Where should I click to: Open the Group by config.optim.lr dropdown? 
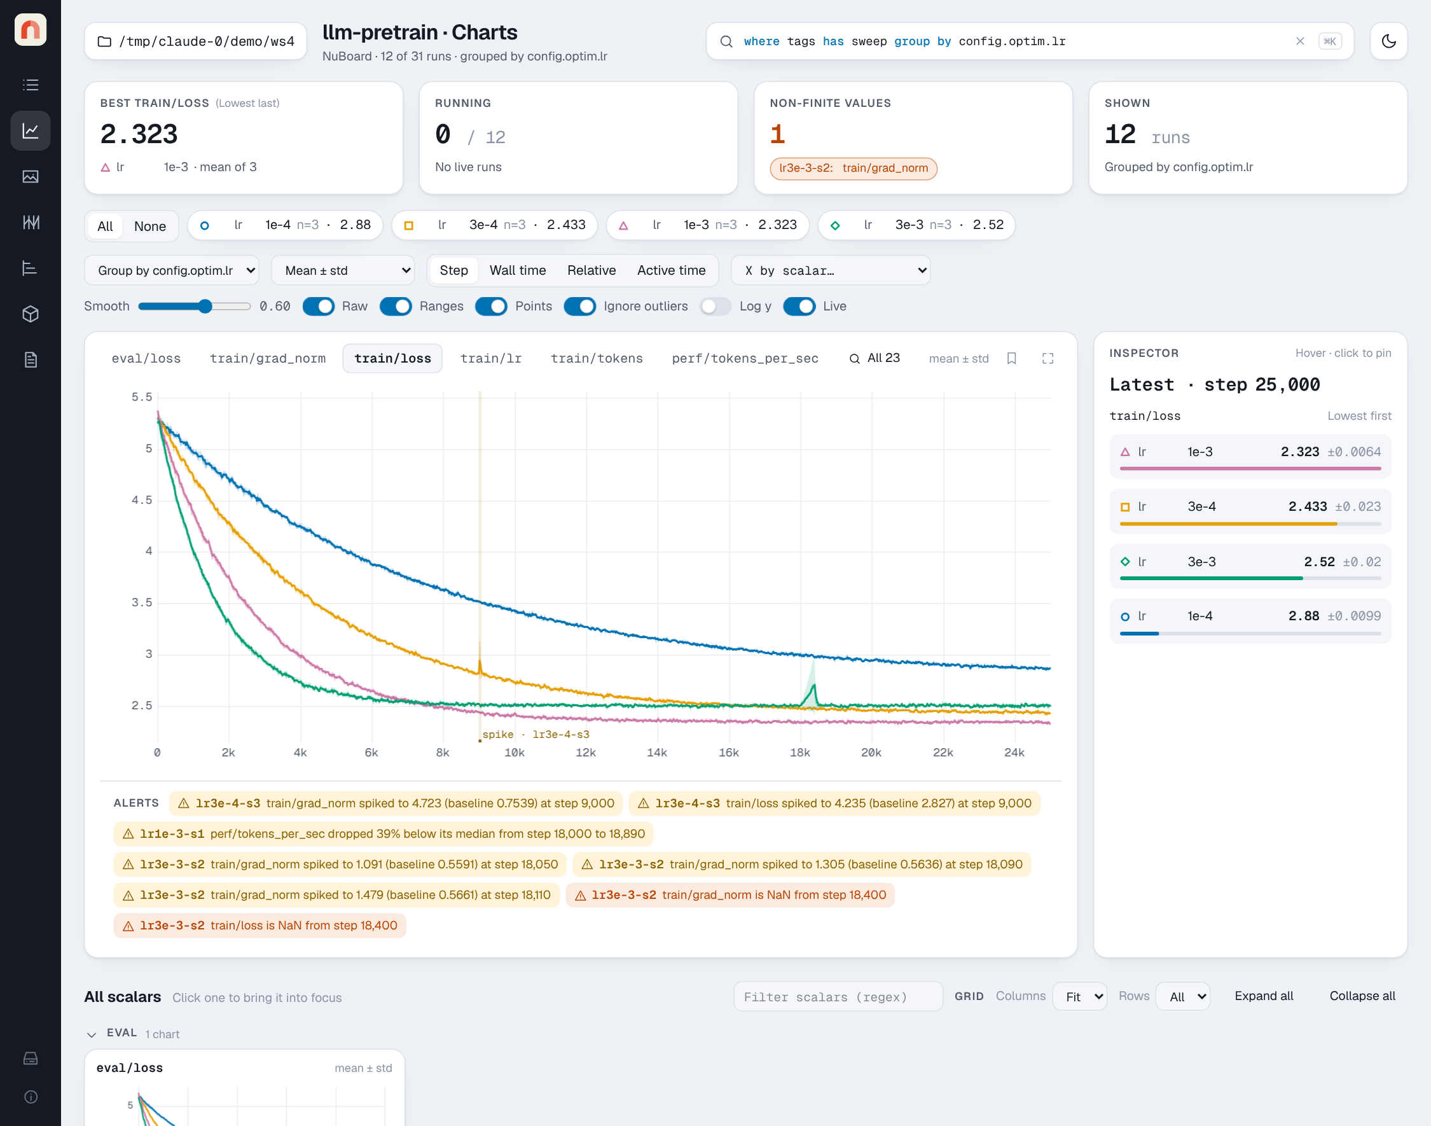click(172, 270)
